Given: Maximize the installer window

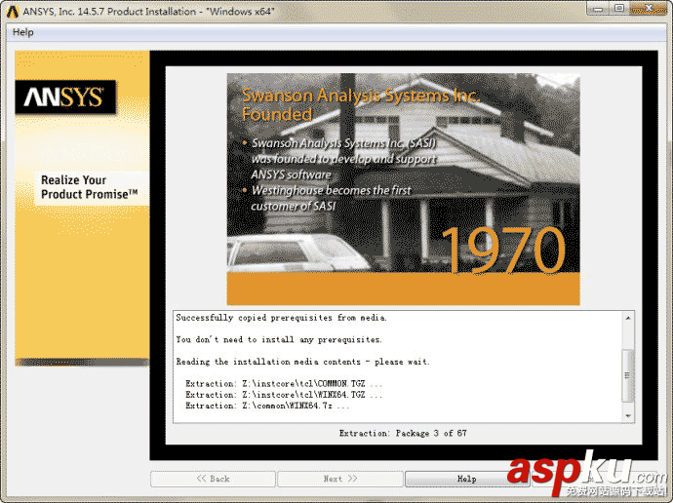Looking at the screenshot, I should [619, 8].
